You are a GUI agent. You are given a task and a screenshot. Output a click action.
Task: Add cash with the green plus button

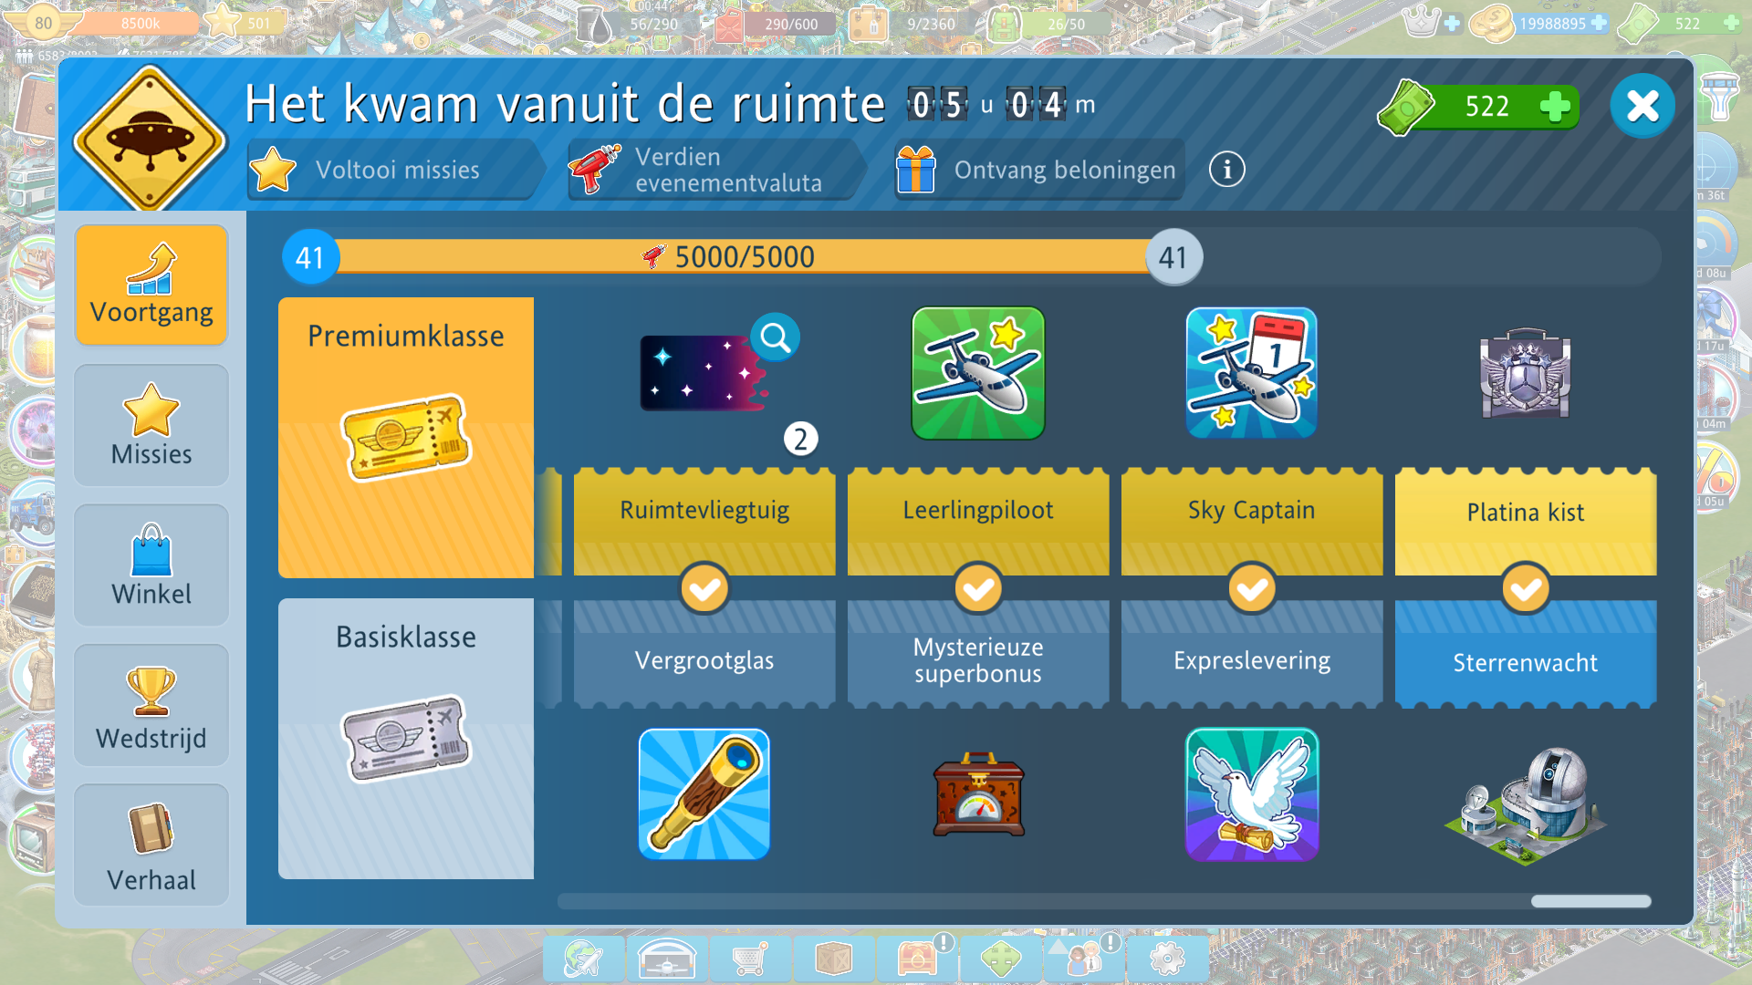click(x=1554, y=107)
